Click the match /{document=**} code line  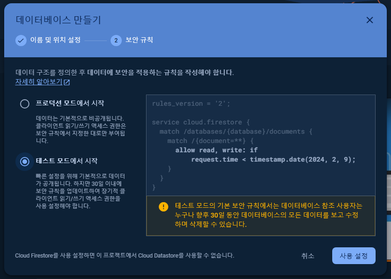(x=210, y=141)
